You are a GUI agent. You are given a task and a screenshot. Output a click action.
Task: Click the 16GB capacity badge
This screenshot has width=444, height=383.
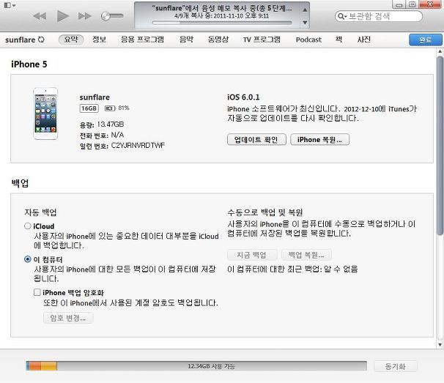[89, 108]
